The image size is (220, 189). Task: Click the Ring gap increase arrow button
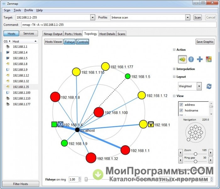[211, 160]
